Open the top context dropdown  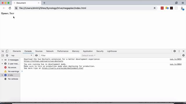pos(22,55)
